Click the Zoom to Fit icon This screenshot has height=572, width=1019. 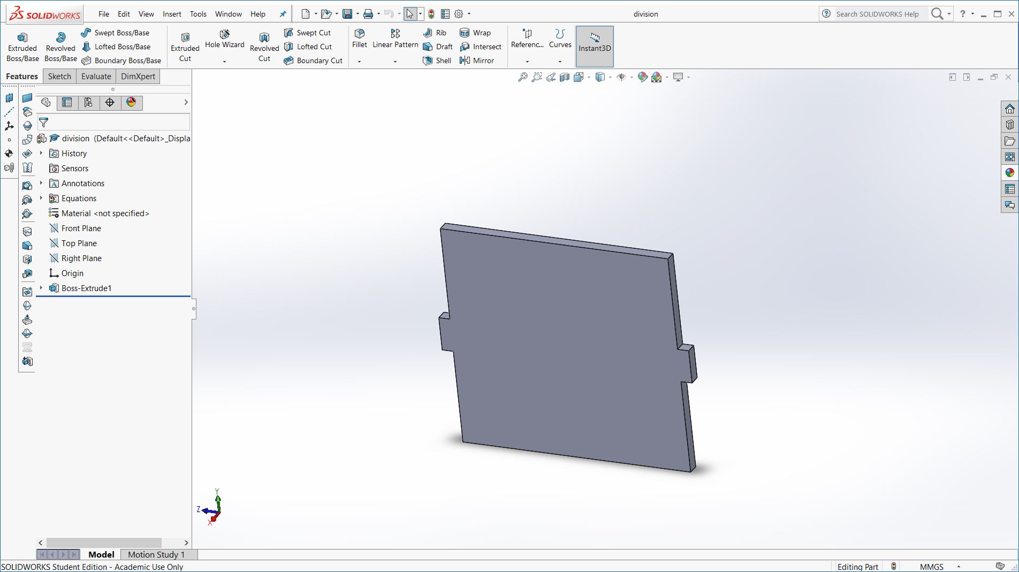523,77
